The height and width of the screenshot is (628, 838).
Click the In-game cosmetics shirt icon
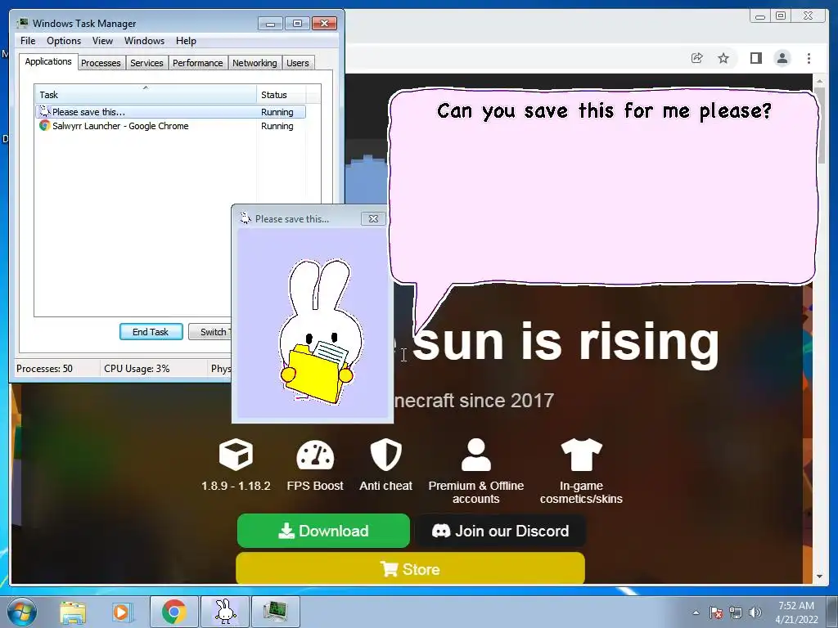pyautogui.click(x=582, y=455)
